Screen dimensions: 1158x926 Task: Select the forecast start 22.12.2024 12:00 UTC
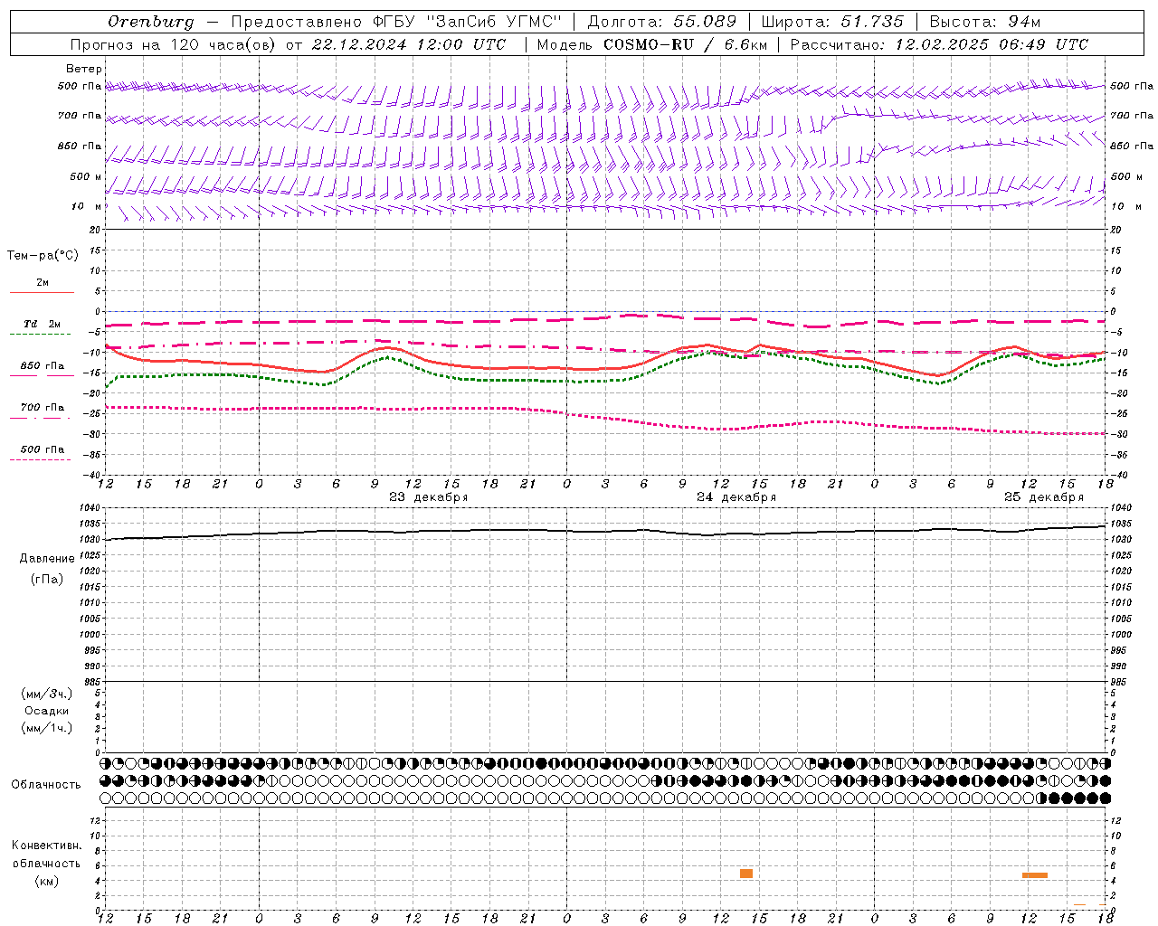409,44
